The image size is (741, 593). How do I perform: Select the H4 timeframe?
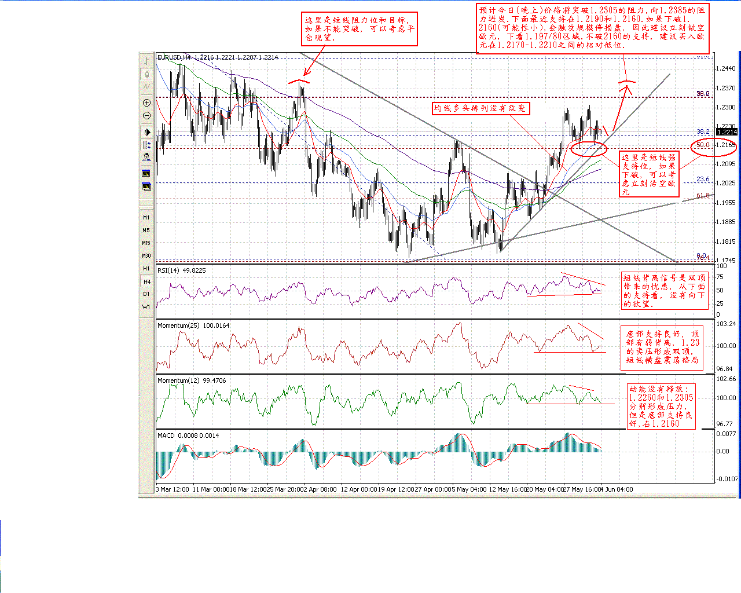(x=146, y=281)
